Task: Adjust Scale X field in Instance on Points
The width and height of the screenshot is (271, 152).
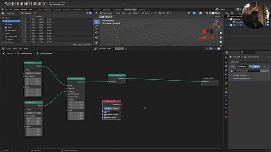Action: (x=76, y=113)
